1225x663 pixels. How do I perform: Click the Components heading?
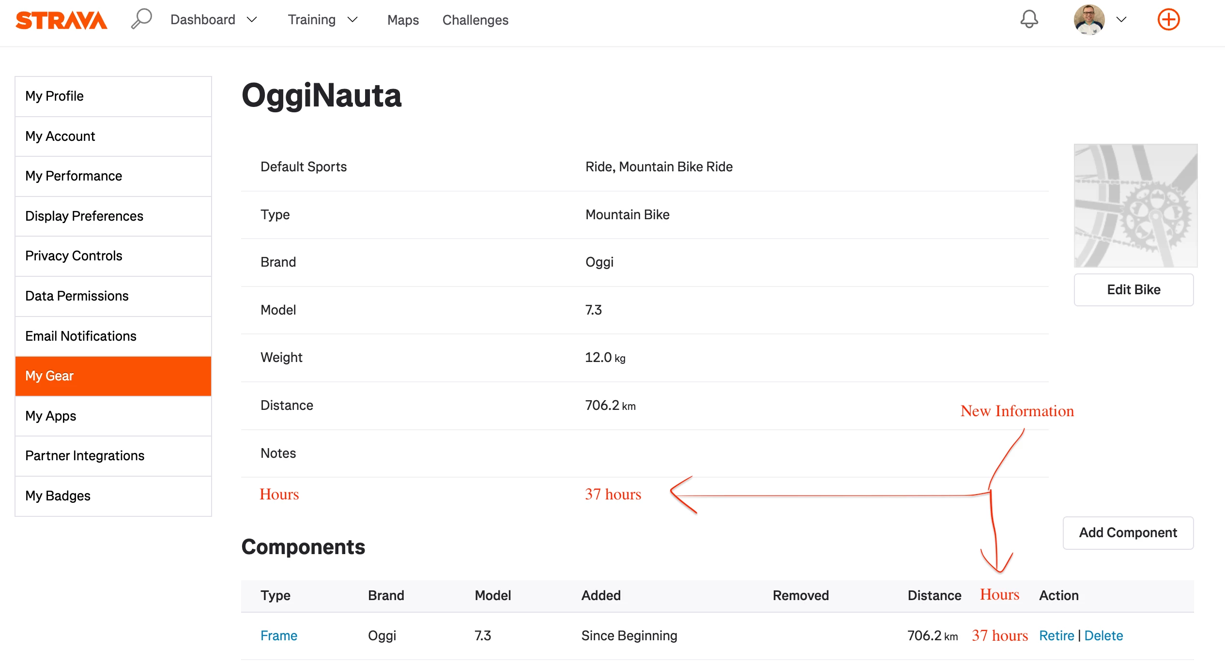303,547
